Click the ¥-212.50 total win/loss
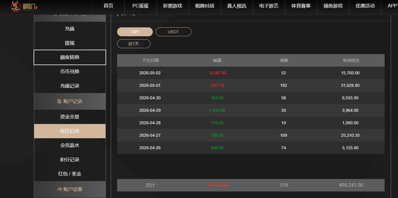 pos(217,185)
